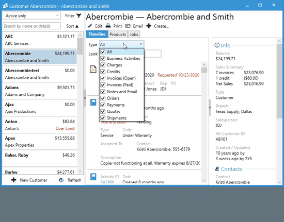Close the Type dropdown via its arrow
This screenshot has width=284, height=222.
tap(141, 44)
